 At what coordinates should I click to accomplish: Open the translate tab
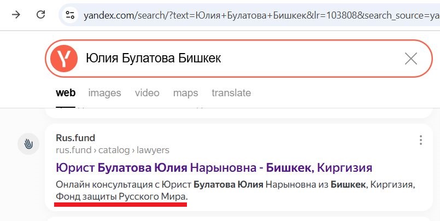(231, 92)
